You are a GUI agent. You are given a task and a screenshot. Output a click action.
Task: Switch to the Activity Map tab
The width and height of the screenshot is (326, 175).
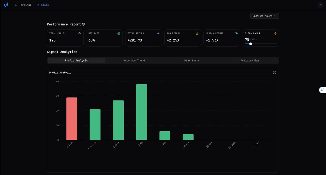pyautogui.click(x=250, y=60)
